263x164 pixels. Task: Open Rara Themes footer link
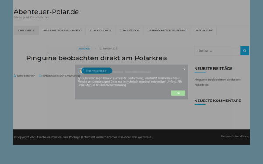coord(109,137)
